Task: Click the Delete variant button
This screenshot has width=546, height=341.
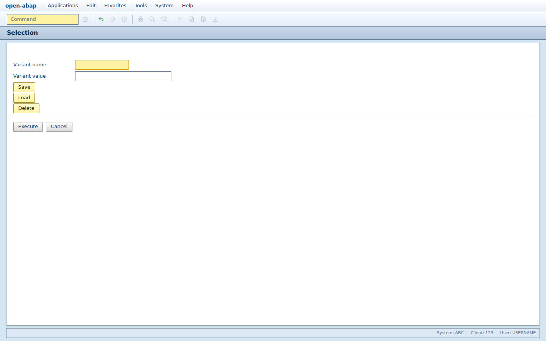Action: [x=26, y=108]
